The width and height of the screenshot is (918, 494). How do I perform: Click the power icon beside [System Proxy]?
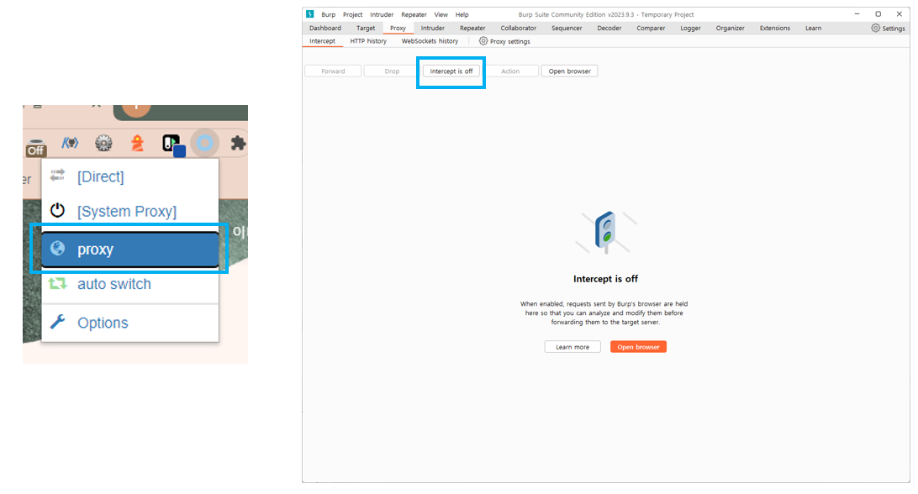click(x=57, y=209)
